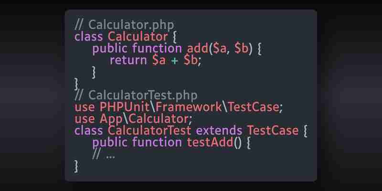
Task: Click the "// Calculator.php" comment line
Action: pos(124,25)
